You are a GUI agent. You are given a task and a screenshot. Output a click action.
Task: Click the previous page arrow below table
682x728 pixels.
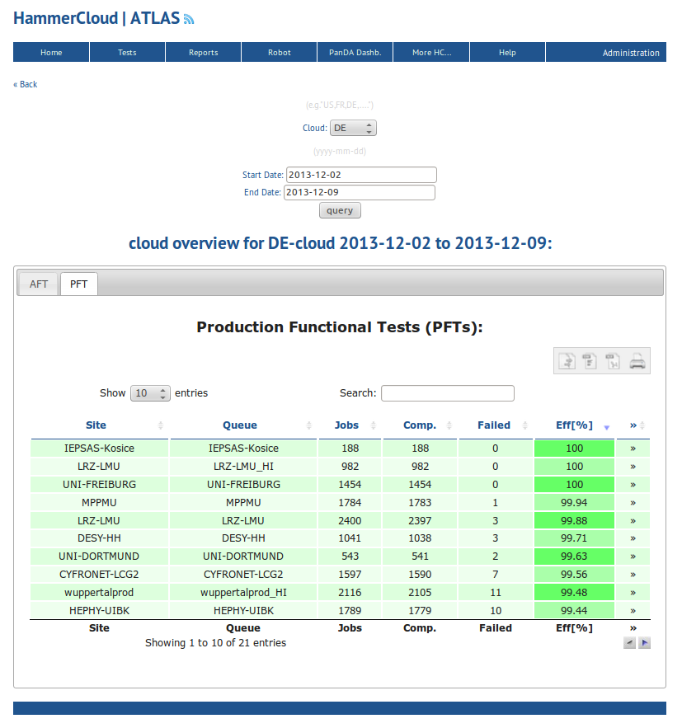[630, 643]
